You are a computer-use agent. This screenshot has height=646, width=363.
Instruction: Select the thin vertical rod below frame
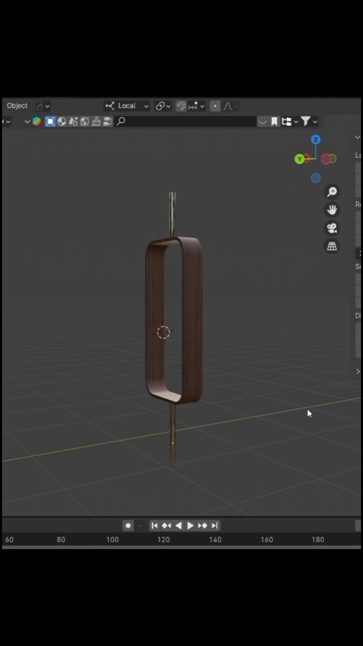173,435
